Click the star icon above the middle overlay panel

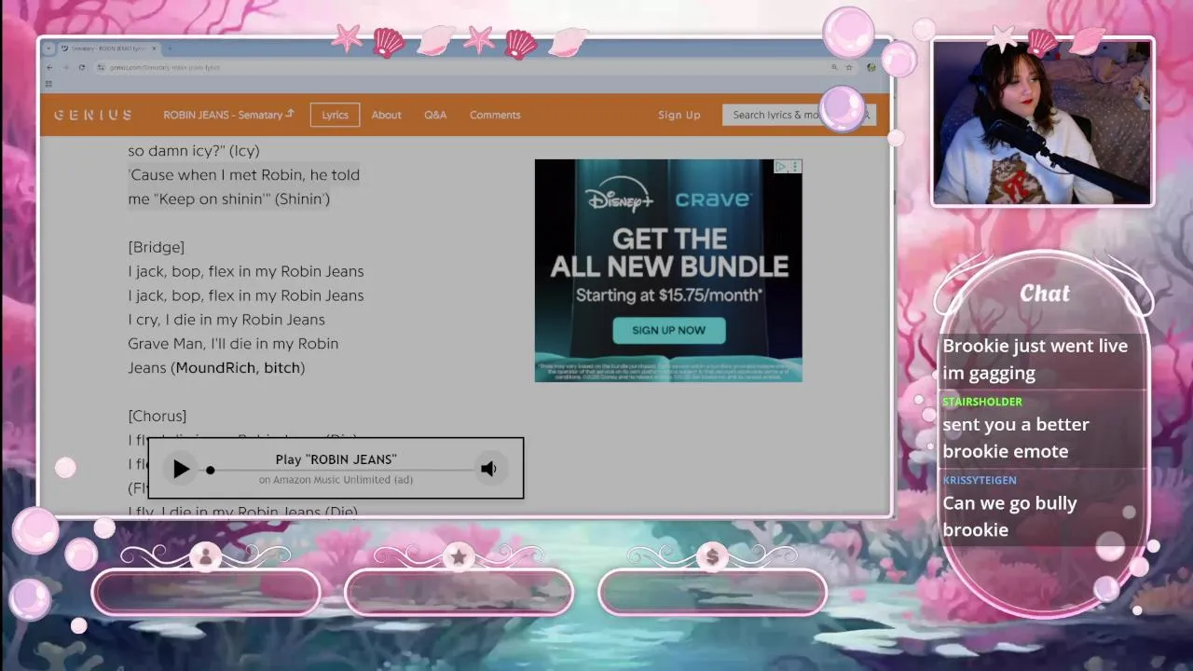(x=459, y=556)
